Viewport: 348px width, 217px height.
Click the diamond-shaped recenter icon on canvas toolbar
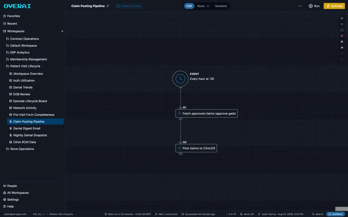click(x=342, y=42)
